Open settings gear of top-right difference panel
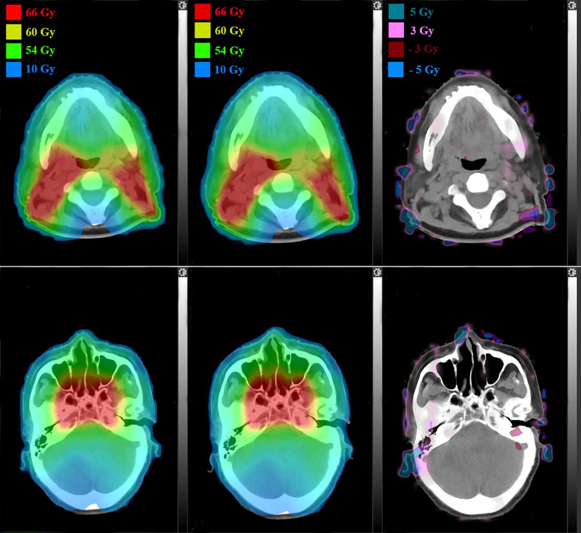This screenshot has width=581, height=533. click(x=572, y=5)
